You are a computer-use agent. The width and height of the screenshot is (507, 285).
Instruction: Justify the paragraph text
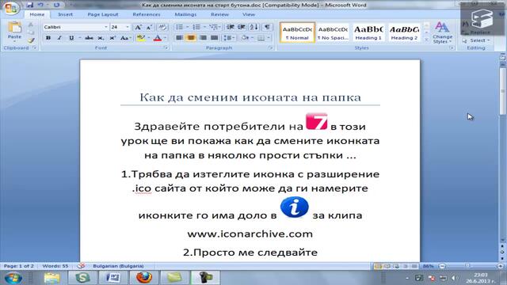[214, 38]
